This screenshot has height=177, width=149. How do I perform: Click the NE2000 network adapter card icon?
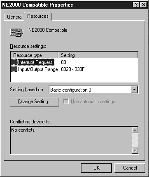16,32
